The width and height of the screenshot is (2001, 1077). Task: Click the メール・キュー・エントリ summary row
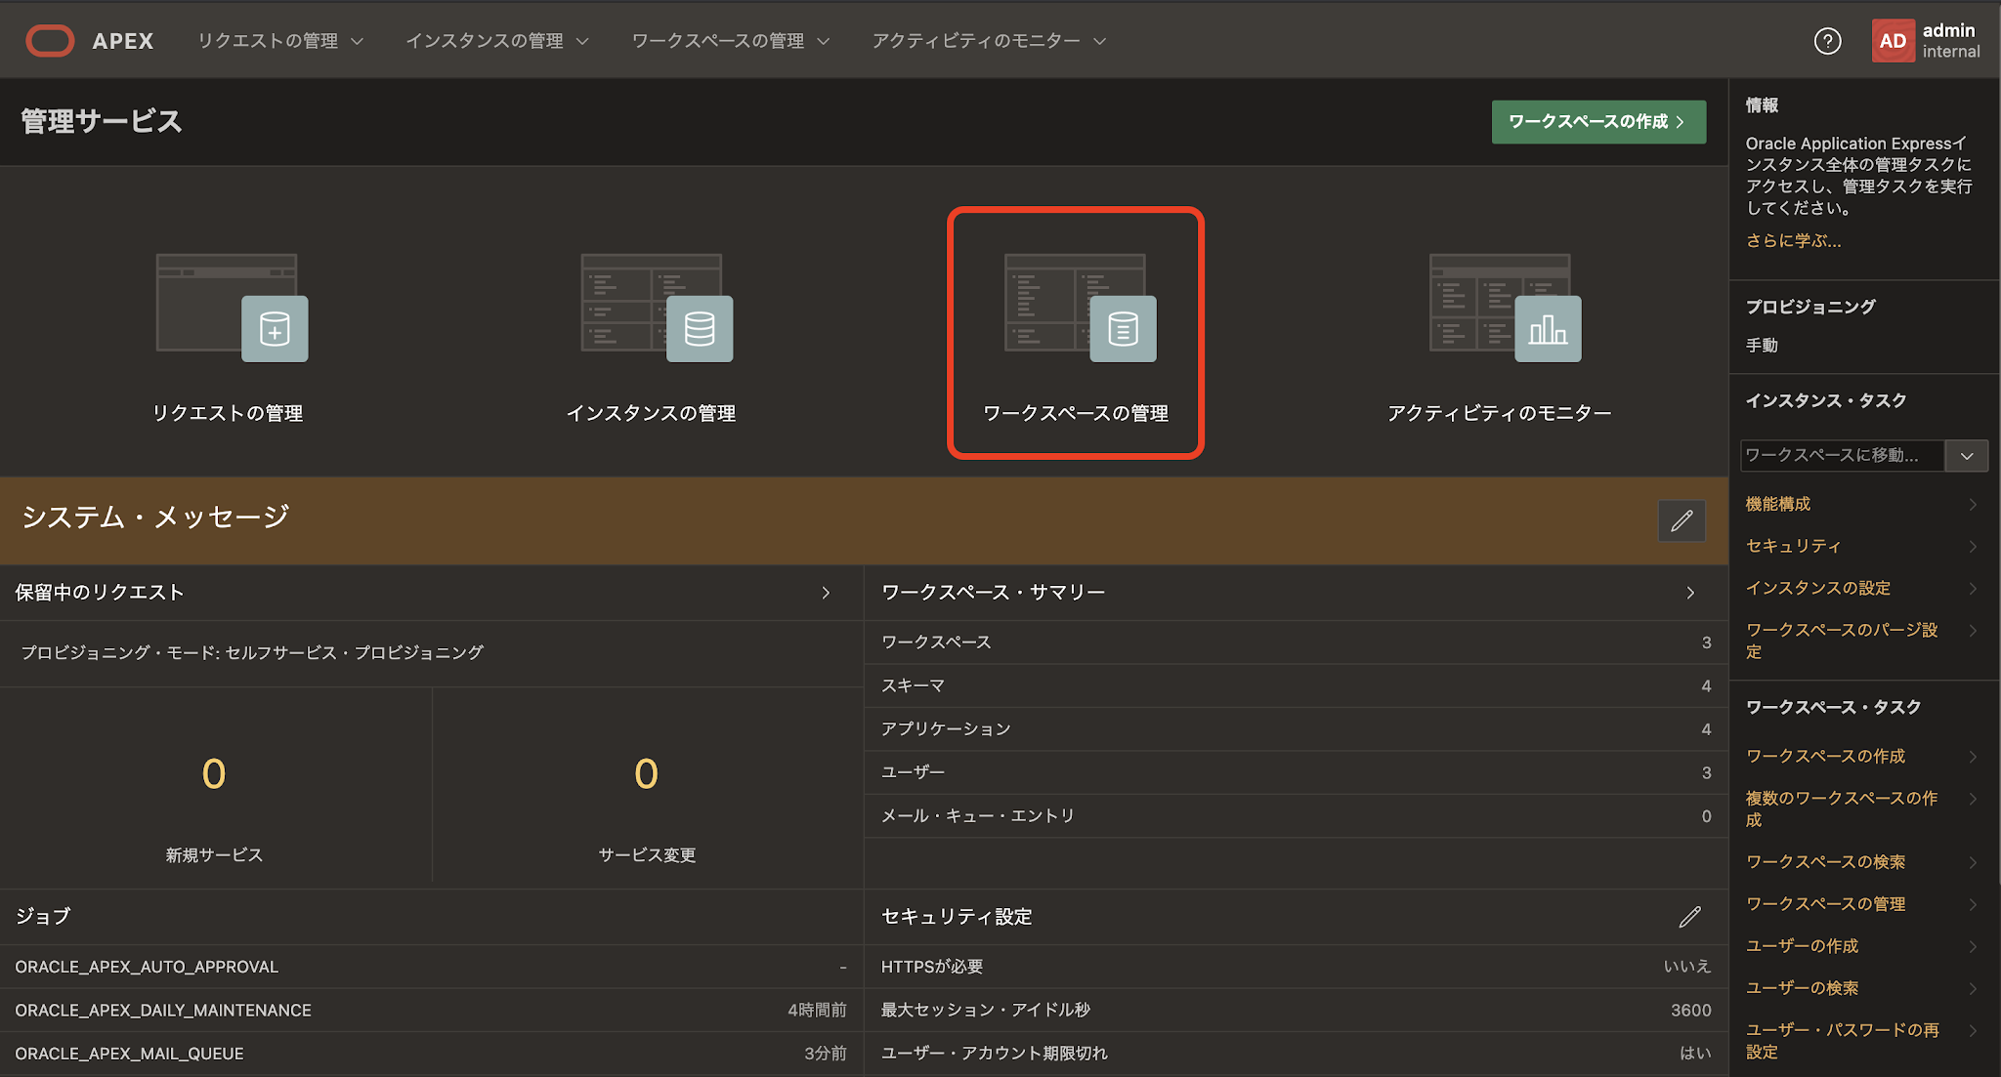point(1296,816)
